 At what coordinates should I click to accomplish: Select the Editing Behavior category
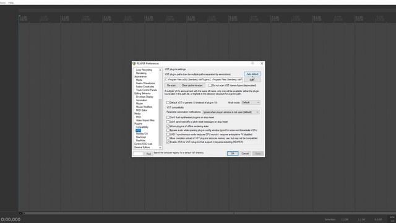142,94
